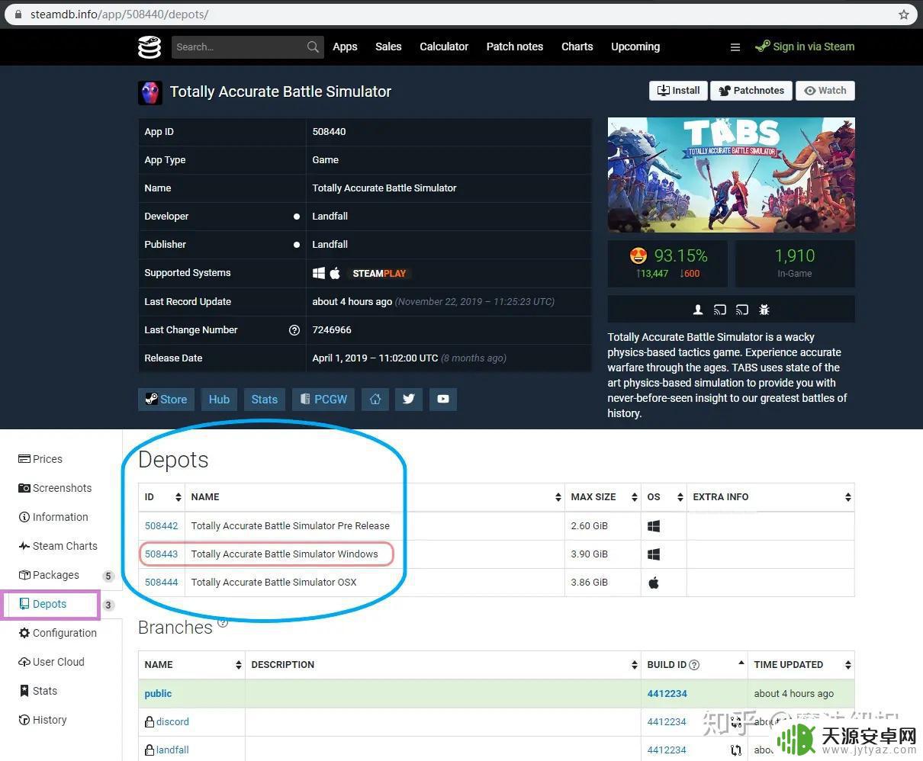This screenshot has width=923, height=761.
Task: Open Charts in the navbar
Action: (577, 47)
